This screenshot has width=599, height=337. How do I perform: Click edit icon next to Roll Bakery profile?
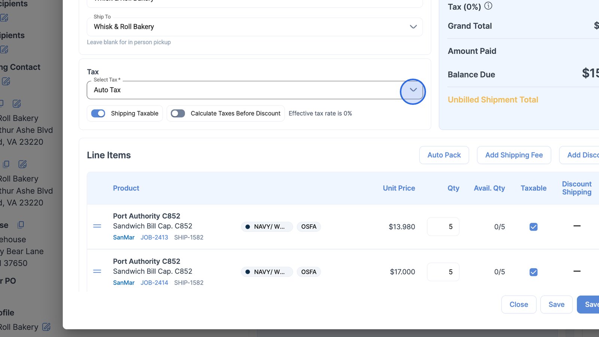click(x=46, y=327)
